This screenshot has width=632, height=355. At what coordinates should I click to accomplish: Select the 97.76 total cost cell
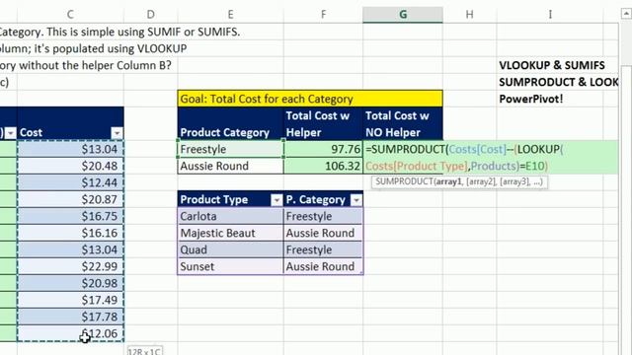[x=323, y=149]
